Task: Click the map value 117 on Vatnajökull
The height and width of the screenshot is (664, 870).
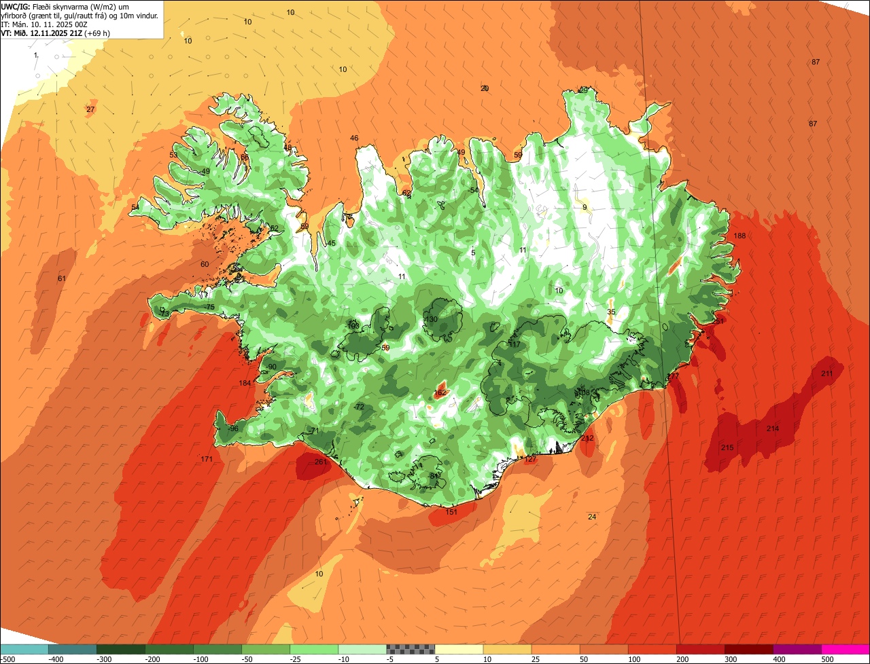Action: 515,344
